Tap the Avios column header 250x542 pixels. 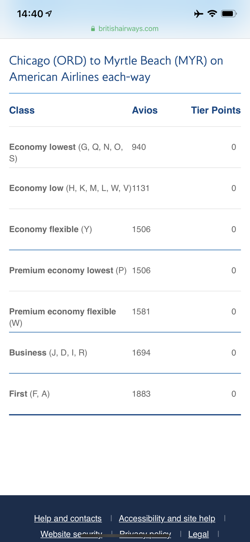pyautogui.click(x=145, y=110)
